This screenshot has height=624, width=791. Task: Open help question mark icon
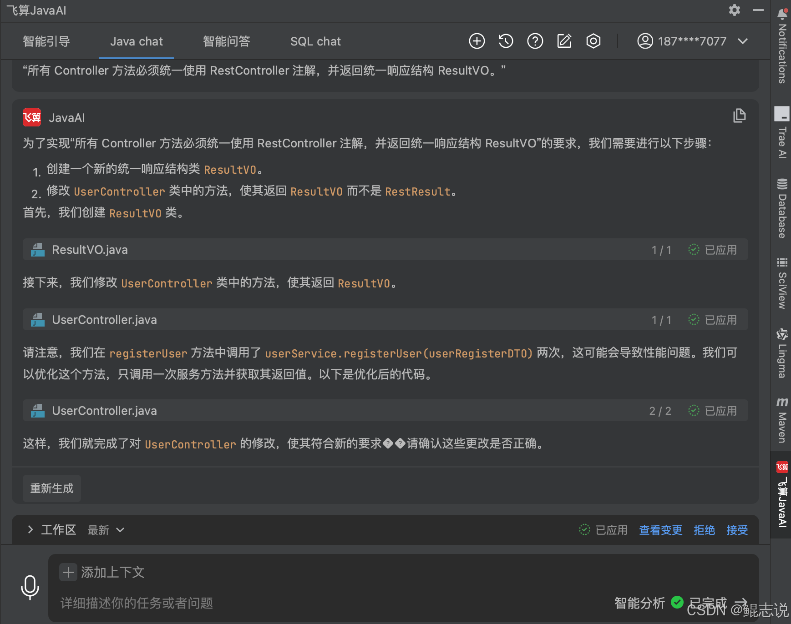tap(535, 41)
